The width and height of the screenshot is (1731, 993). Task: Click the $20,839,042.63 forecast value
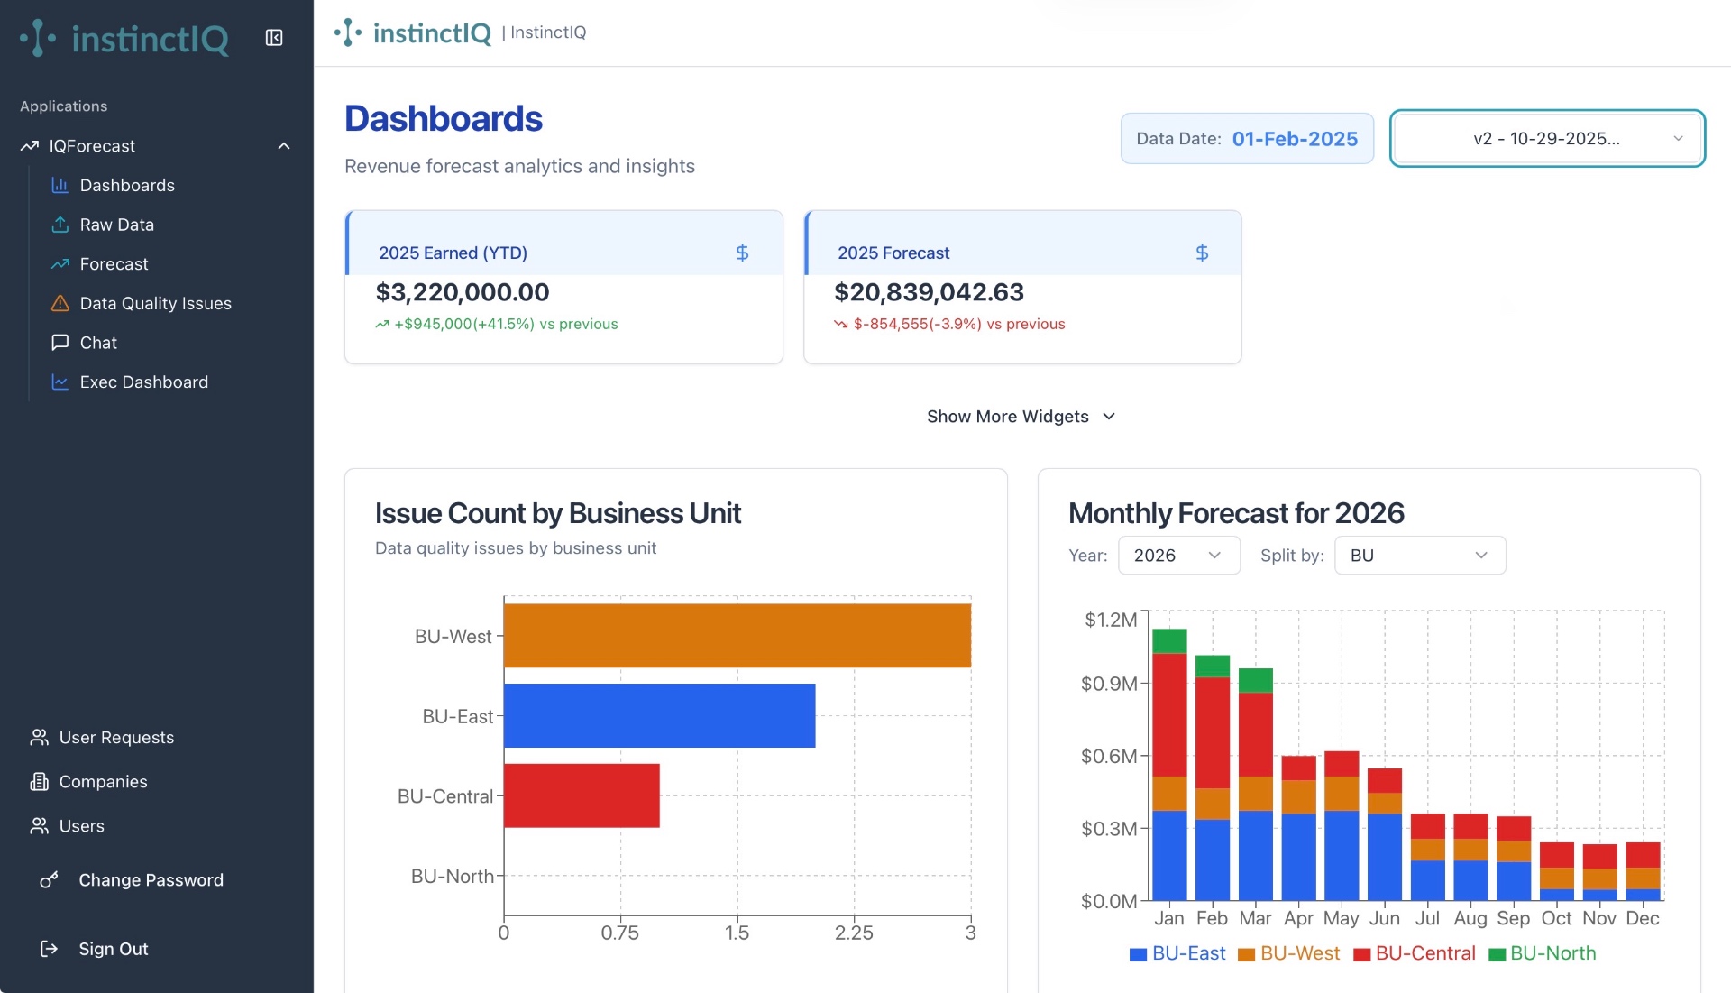[x=930, y=292]
